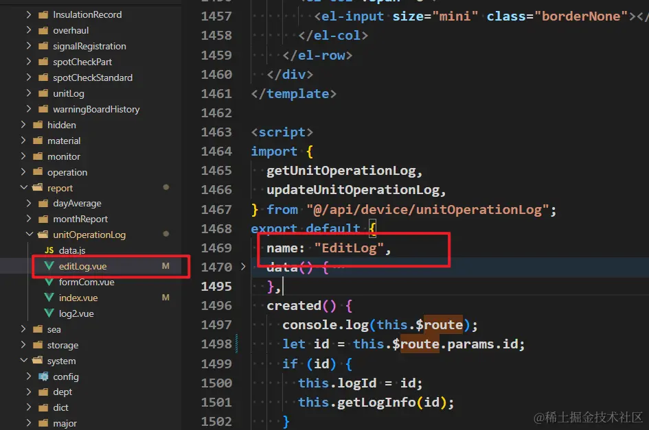Click the let id declaration on line 1498
The image size is (649, 430).
tap(404, 344)
